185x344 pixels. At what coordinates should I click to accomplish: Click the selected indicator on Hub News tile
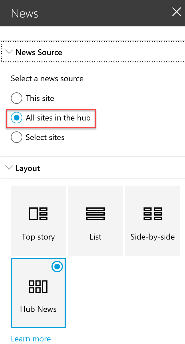pos(57,266)
